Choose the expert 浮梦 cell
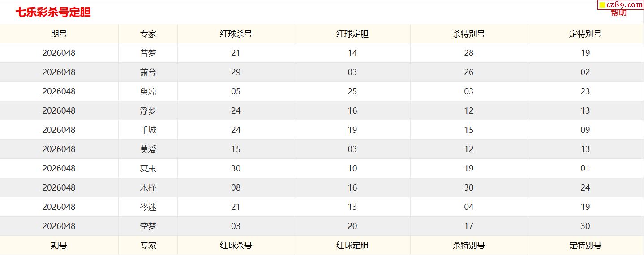Image resolution: width=644 pixels, height=255 pixels. coord(148,111)
